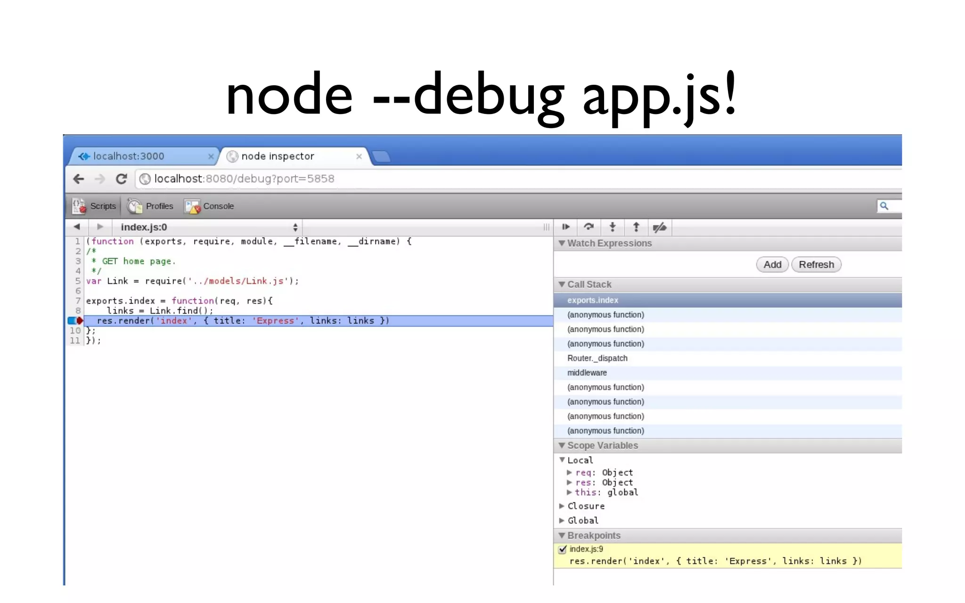Collapse the Local scope
965x603 pixels.
[x=562, y=460]
